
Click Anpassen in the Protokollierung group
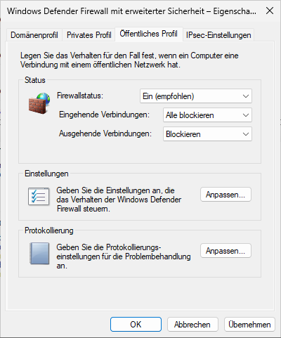tap(226, 251)
